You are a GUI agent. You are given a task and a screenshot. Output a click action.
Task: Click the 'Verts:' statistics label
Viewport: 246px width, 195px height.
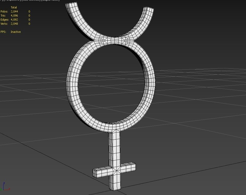pyautogui.click(x=4, y=24)
